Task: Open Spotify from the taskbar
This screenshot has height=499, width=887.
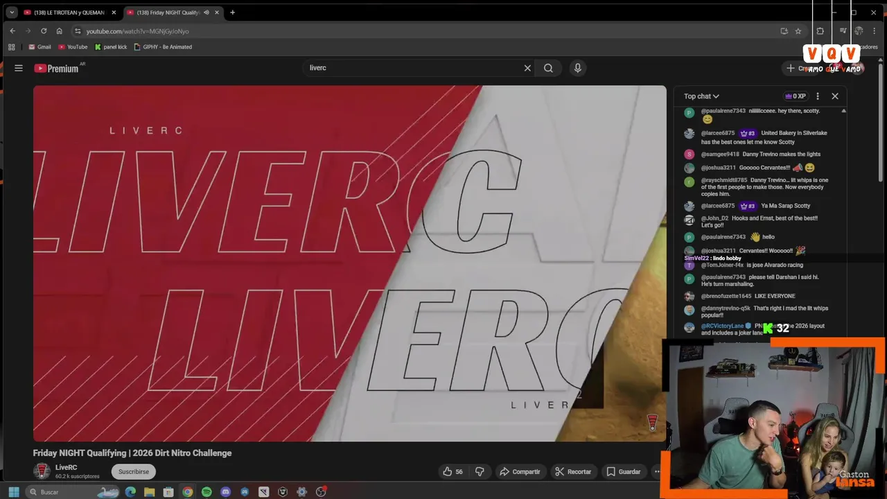Action: pos(207,492)
